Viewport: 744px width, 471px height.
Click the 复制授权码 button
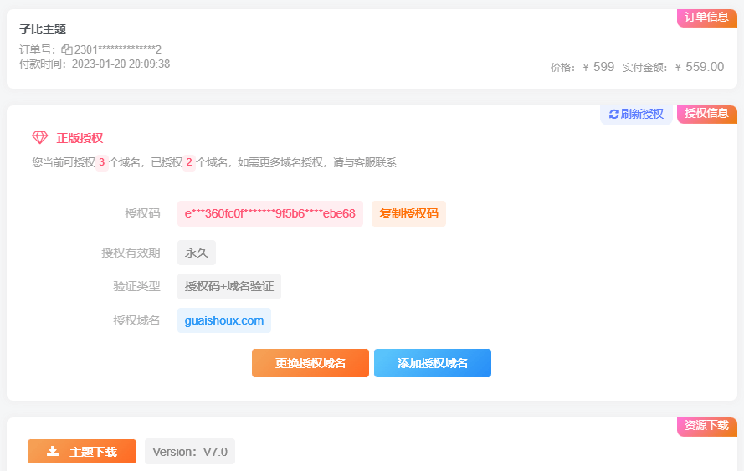point(408,213)
